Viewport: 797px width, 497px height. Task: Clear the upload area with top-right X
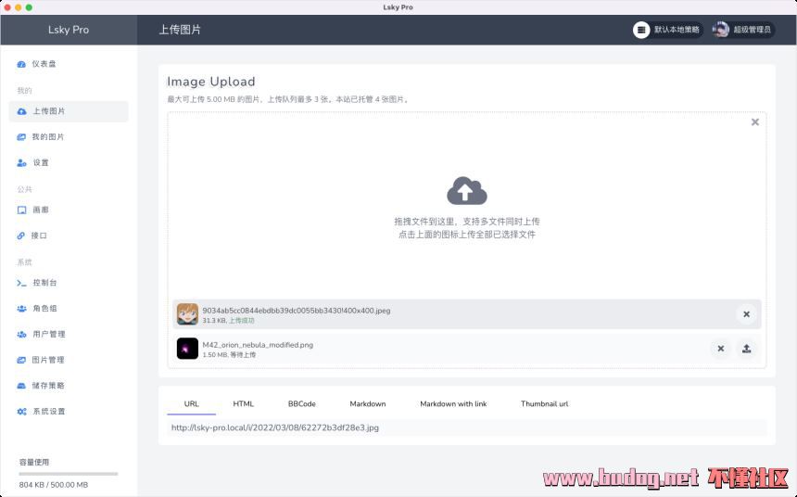754,122
